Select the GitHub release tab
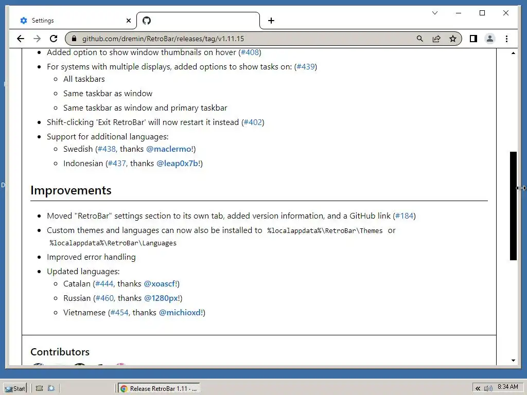527x395 pixels. click(198, 21)
